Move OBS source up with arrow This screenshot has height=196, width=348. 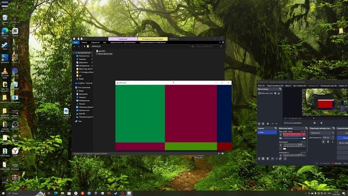pyautogui.click(x=272, y=124)
